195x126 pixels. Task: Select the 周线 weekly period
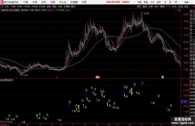54,6
